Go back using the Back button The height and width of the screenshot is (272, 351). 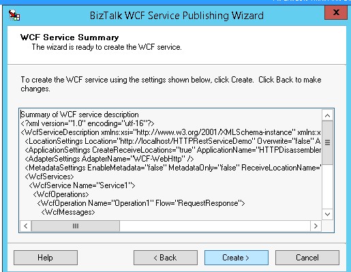166,258
